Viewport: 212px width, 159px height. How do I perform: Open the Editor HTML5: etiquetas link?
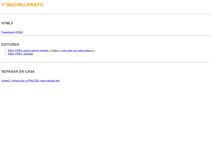[20, 54]
